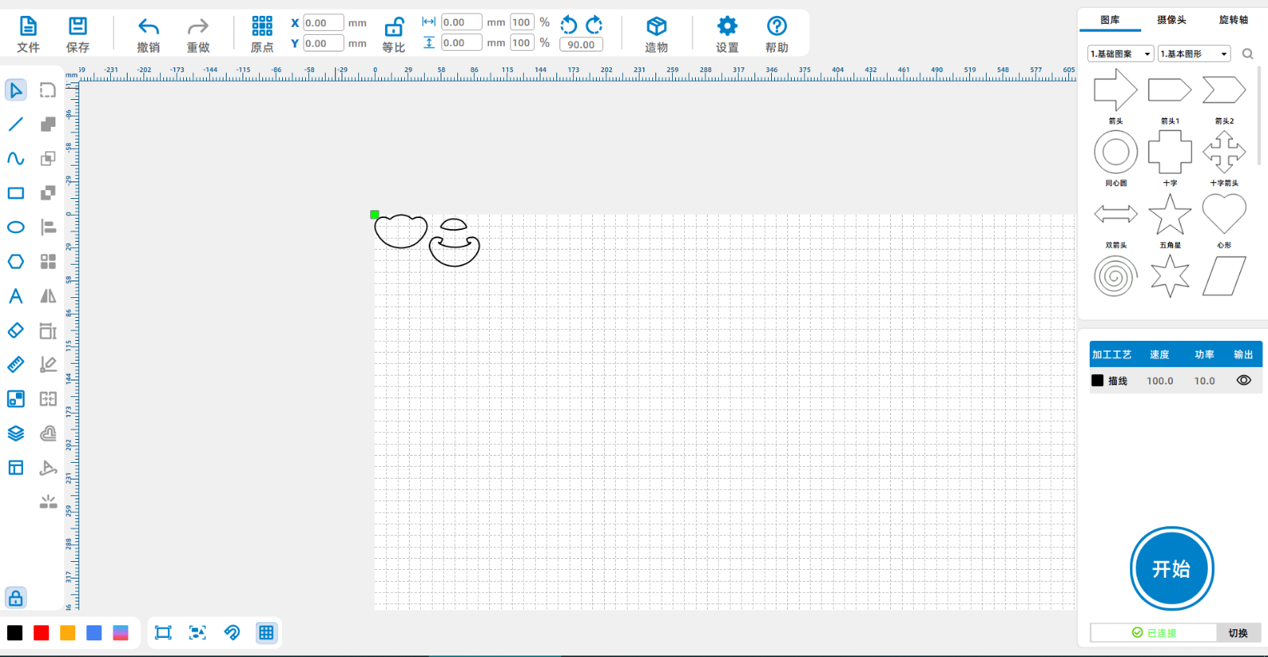Click the height input field
Viewport: 1268px width, 657px height.
[461, 43]
